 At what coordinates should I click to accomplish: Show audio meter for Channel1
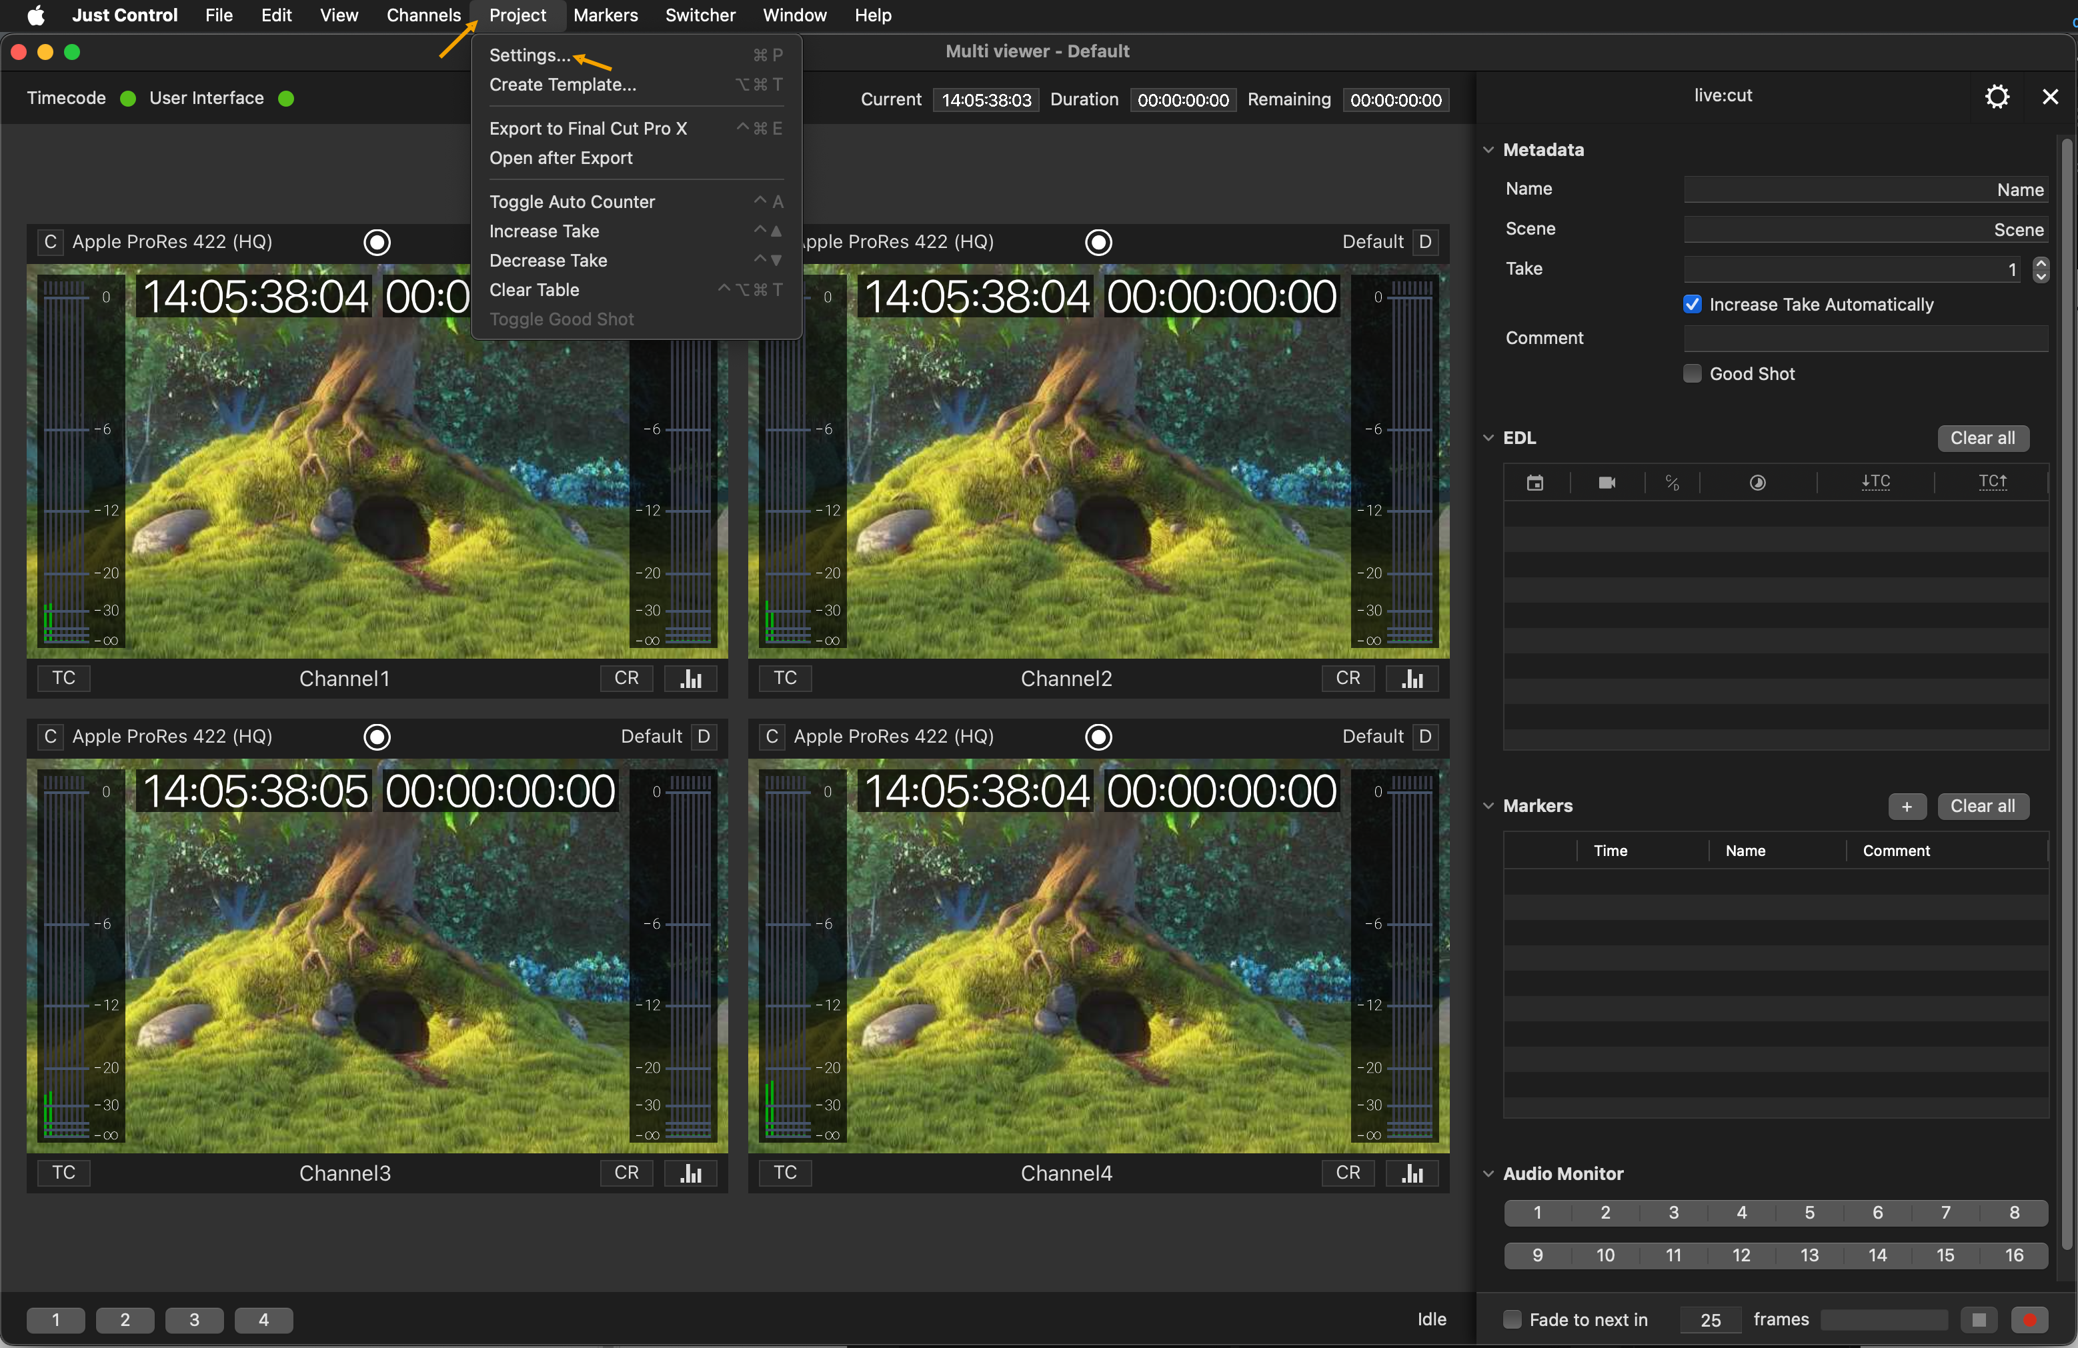click(x=691, y=679)
